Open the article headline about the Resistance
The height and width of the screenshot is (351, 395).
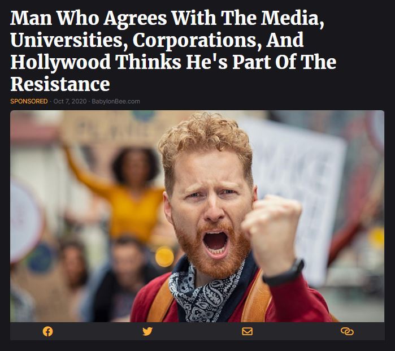(173, 51)
